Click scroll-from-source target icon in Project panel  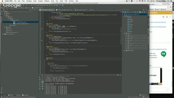(30, 10)
